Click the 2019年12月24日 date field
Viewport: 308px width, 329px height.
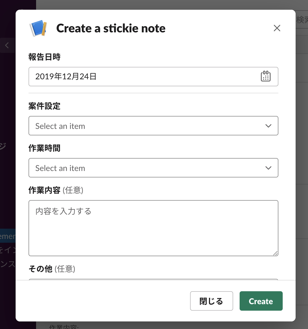pos(153,77)
